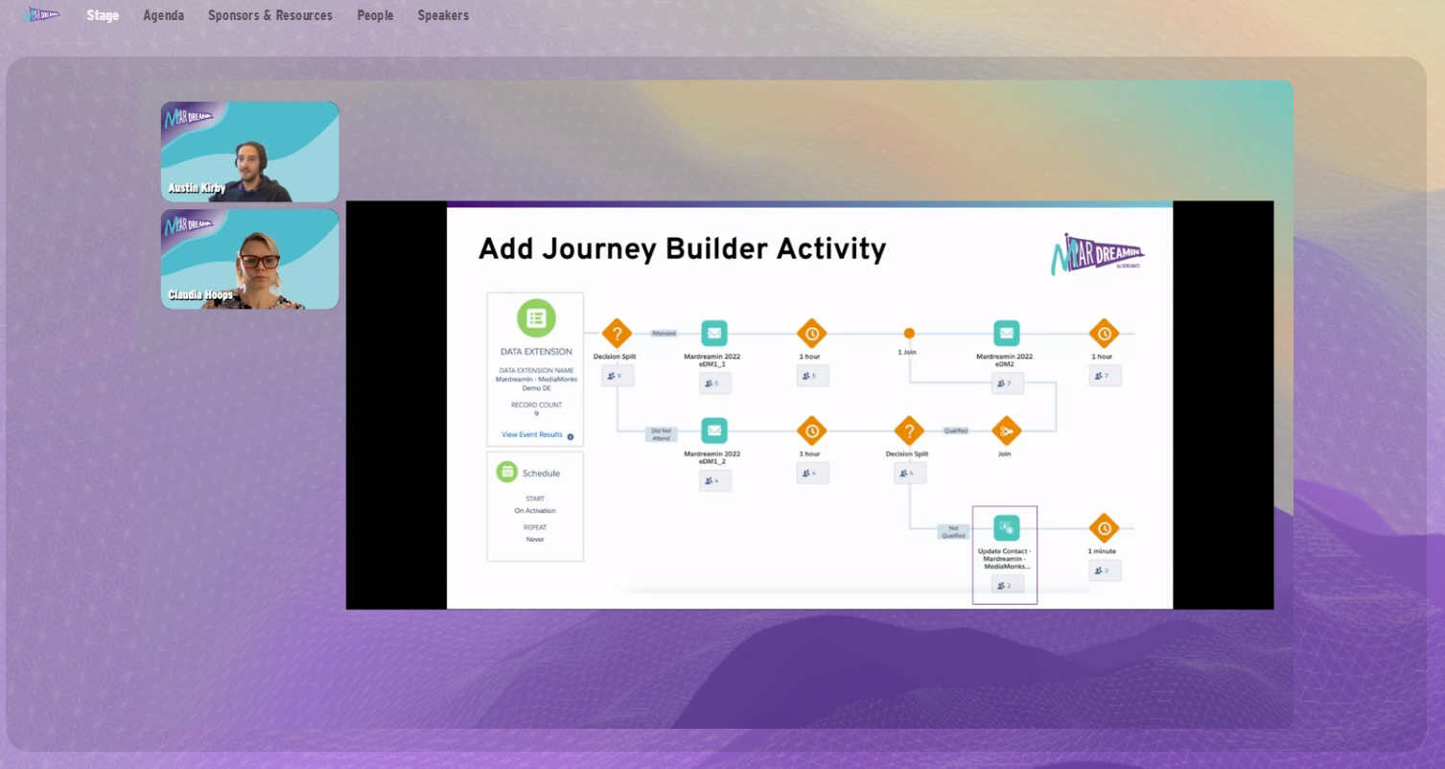Click the contact count badge under eDM1_1
1445x769 pixels.
715,384
